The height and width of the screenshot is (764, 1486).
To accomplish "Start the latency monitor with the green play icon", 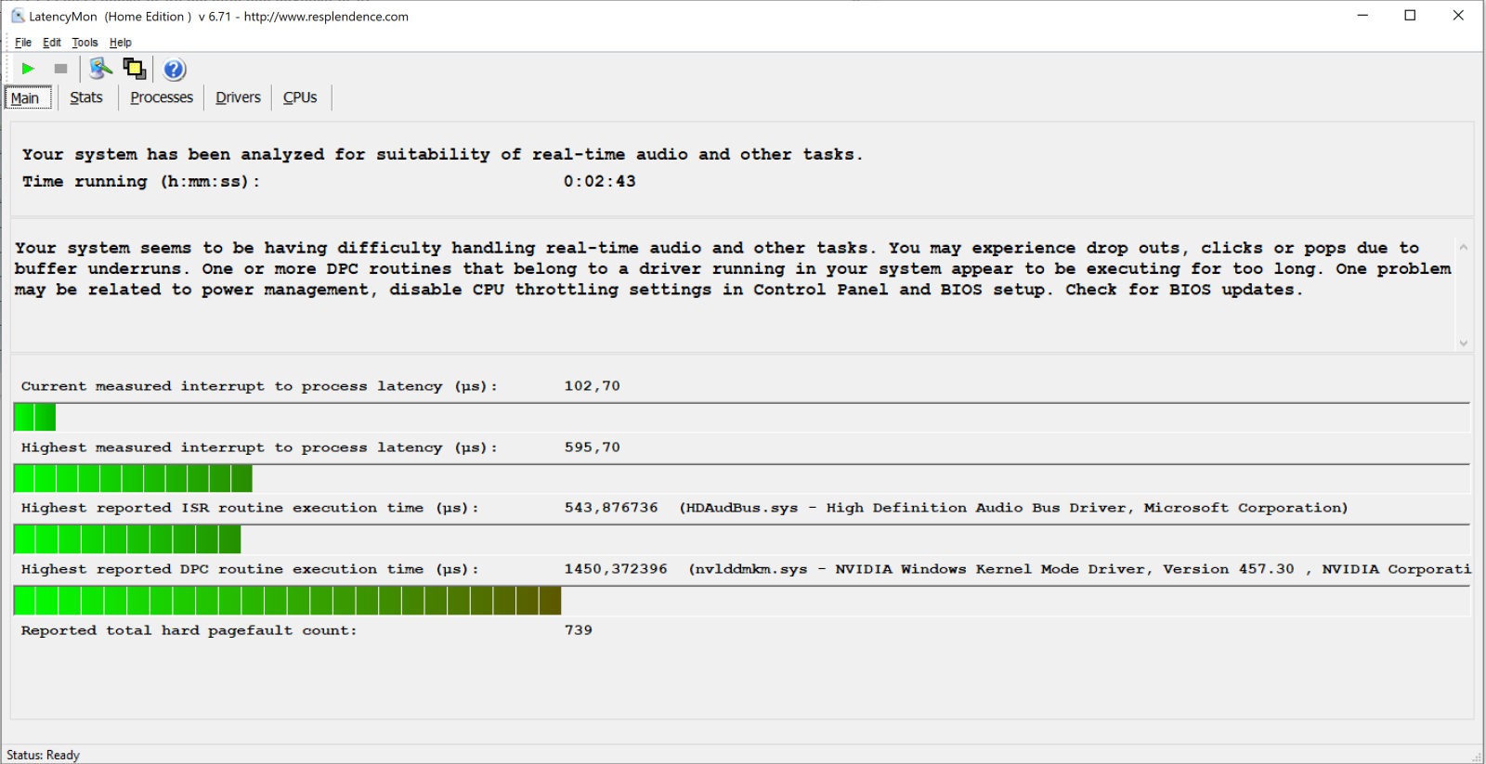I will [28, 69].
